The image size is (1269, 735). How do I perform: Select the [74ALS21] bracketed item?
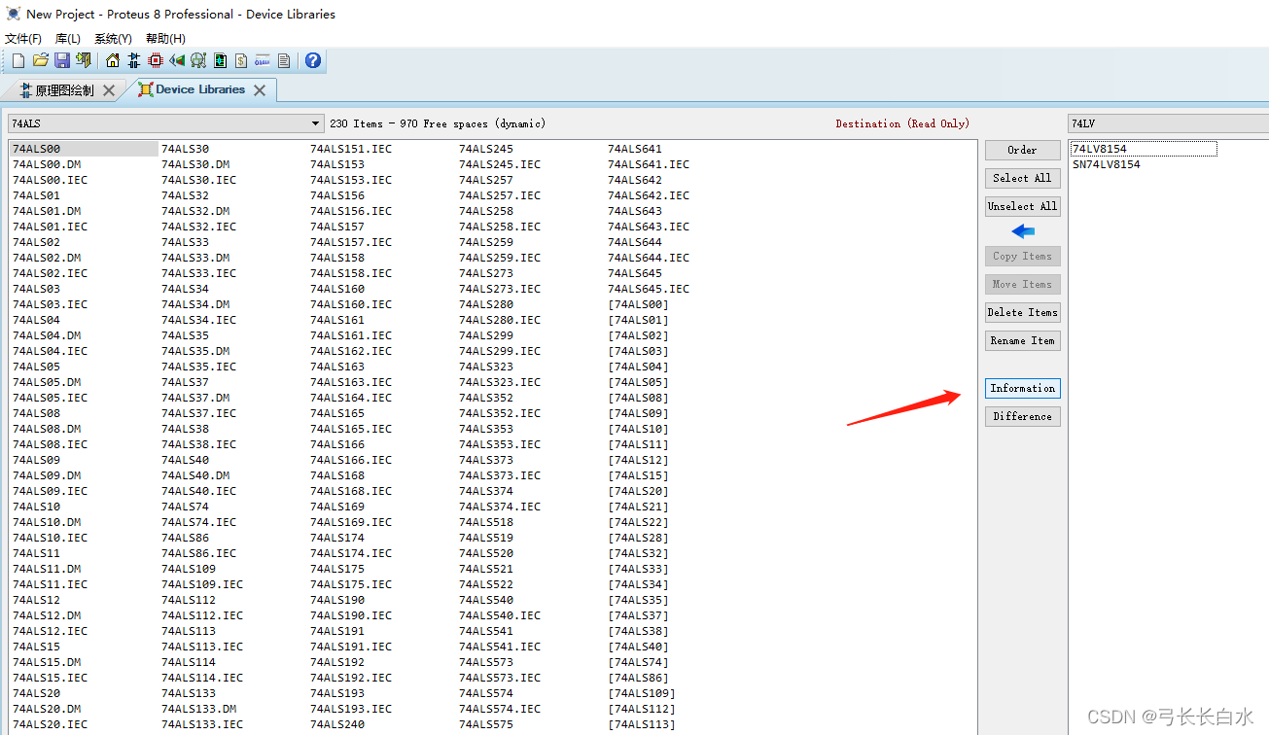[638, 507]
